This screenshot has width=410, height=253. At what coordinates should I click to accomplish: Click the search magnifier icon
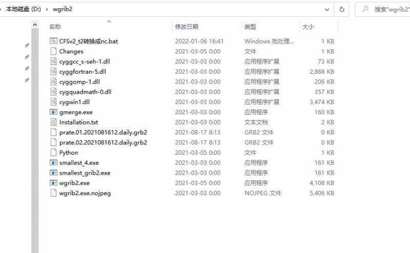coord(365,9)
